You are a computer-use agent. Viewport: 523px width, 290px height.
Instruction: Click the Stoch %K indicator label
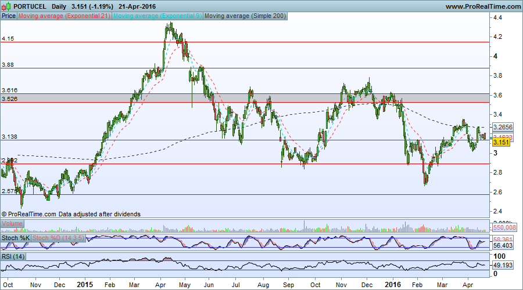pyautogui.click(x=16, y=238)
